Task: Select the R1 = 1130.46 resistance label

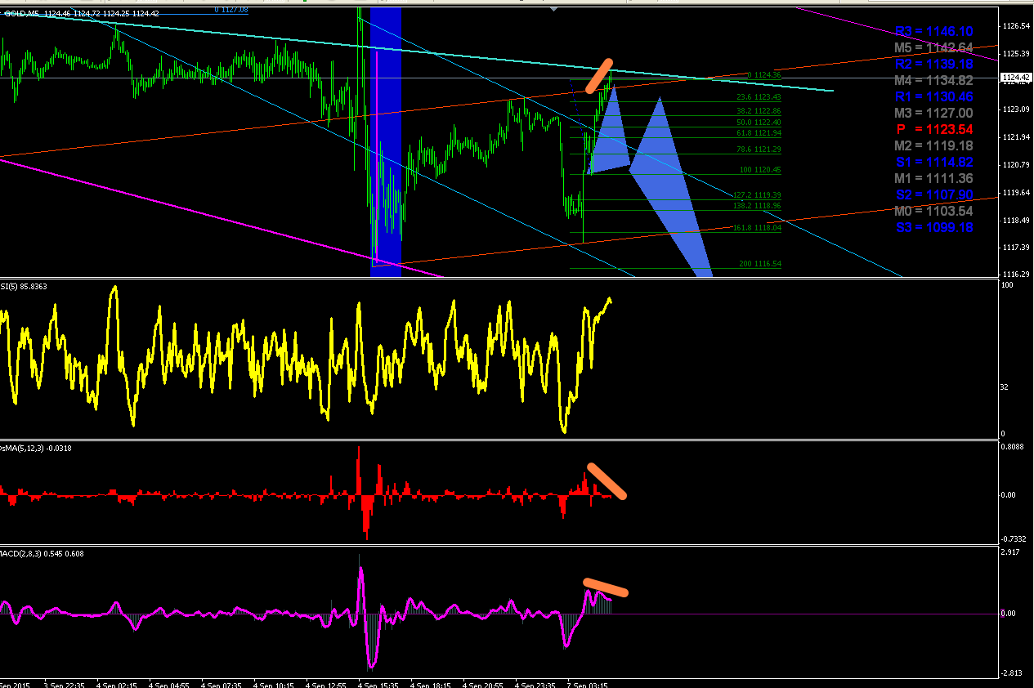Action: coord(933,96)
